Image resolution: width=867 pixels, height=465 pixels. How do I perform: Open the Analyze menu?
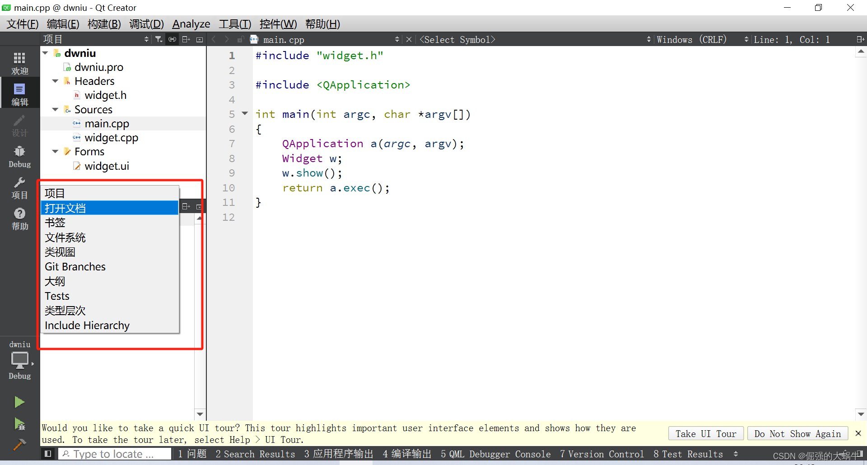pos(191,24)
